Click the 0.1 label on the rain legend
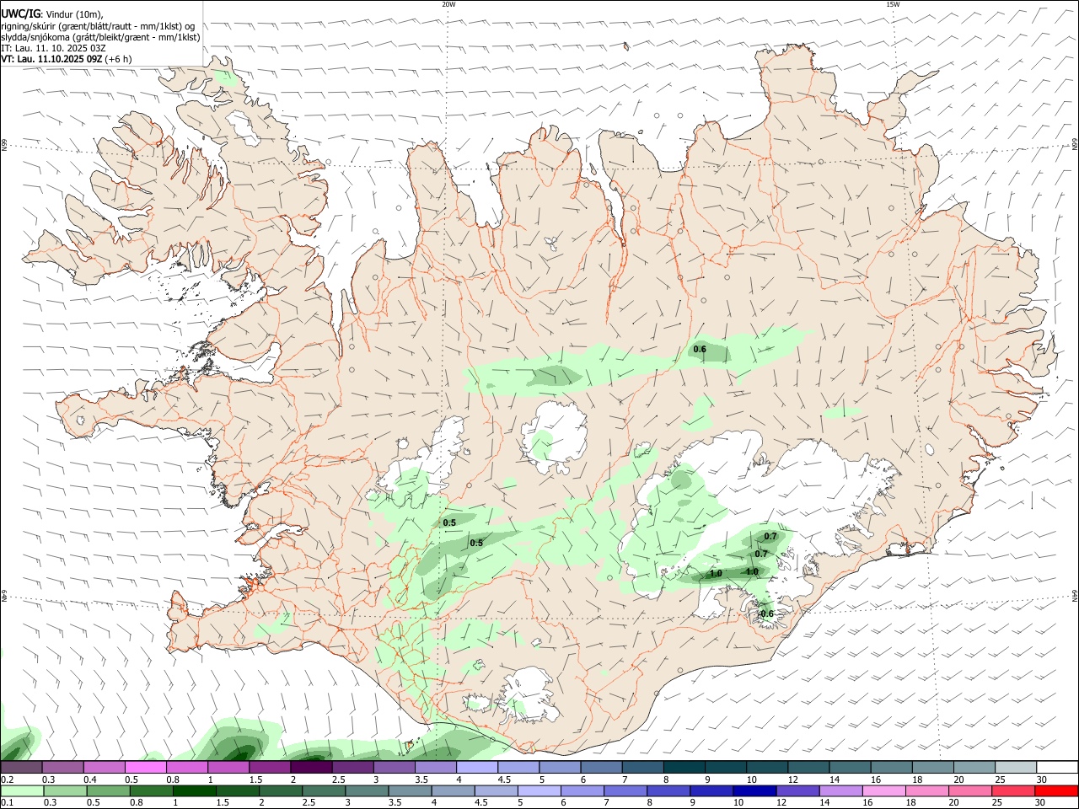Screen dimensions: 1079x809 coord(7,802)
